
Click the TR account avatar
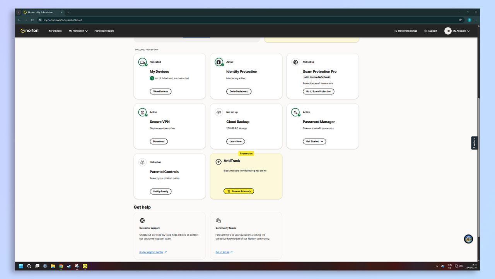click(x=448, y=31)
